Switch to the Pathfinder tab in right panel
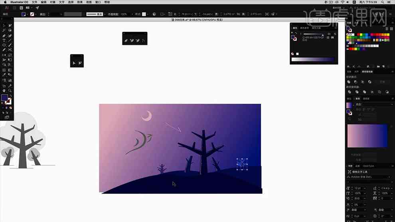This screenshot has height=222, width=395. point(367,72)
